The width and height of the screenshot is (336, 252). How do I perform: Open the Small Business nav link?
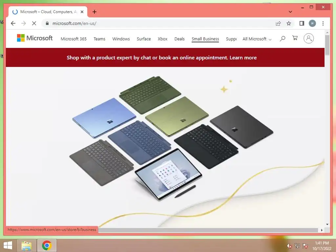205,39
